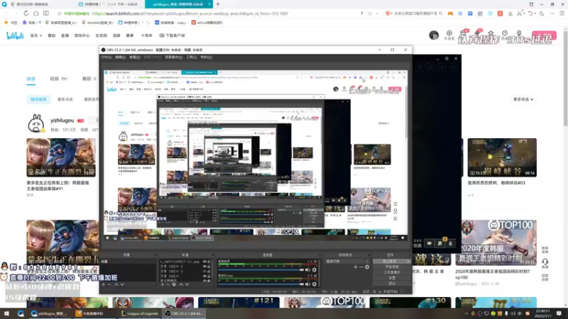Expand the browser address bar dropdown chevron

(377, 13)
